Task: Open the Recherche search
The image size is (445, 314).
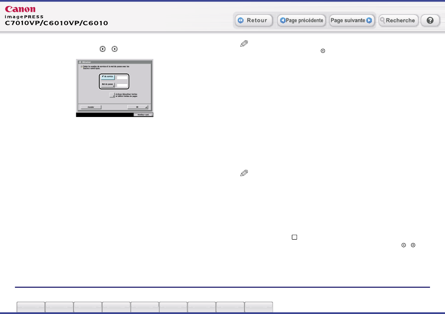Action: (x=398, y=21)
